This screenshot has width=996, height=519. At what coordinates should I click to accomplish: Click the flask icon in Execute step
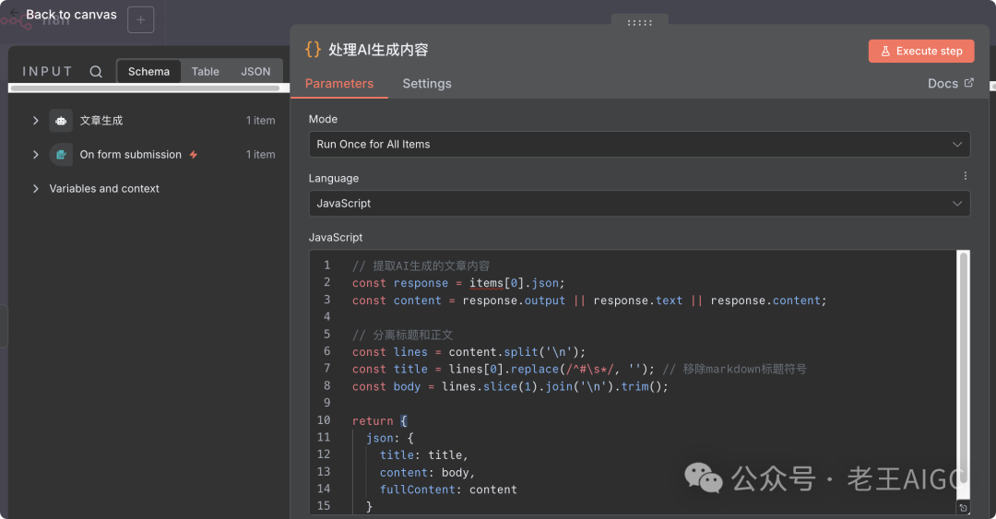point(885,52)
